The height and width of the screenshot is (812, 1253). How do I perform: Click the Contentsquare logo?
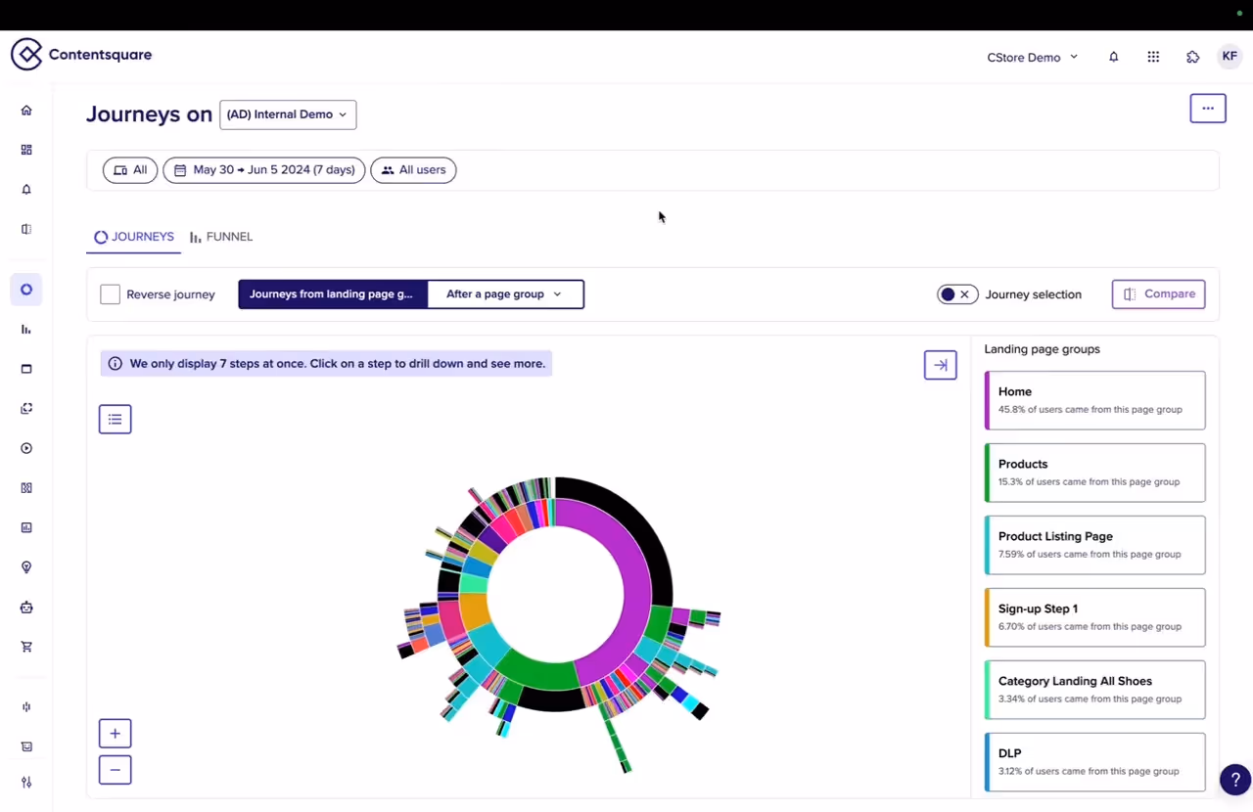click(x=81, y=55)
